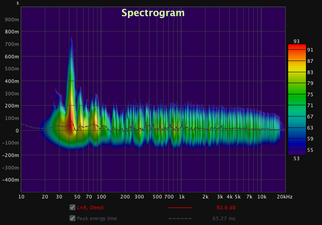Click the green 75 dB band on the color scale
This screenshot has height=225, width=322.
(x=297, y=95)
